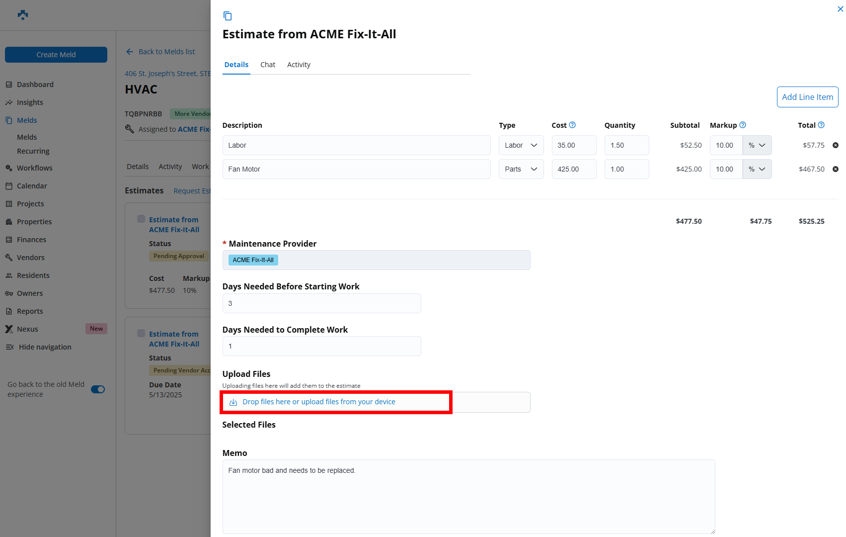Remove the Labor line item
846x537 pixels.
[836, 145]
